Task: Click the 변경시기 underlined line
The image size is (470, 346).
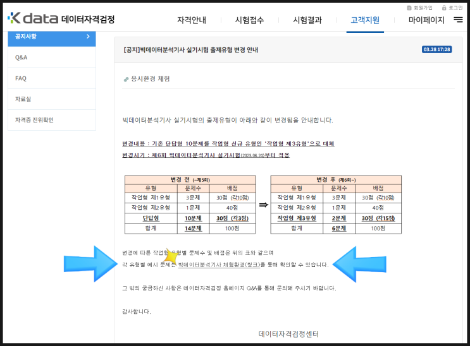Action: click(x=206, y=155)
